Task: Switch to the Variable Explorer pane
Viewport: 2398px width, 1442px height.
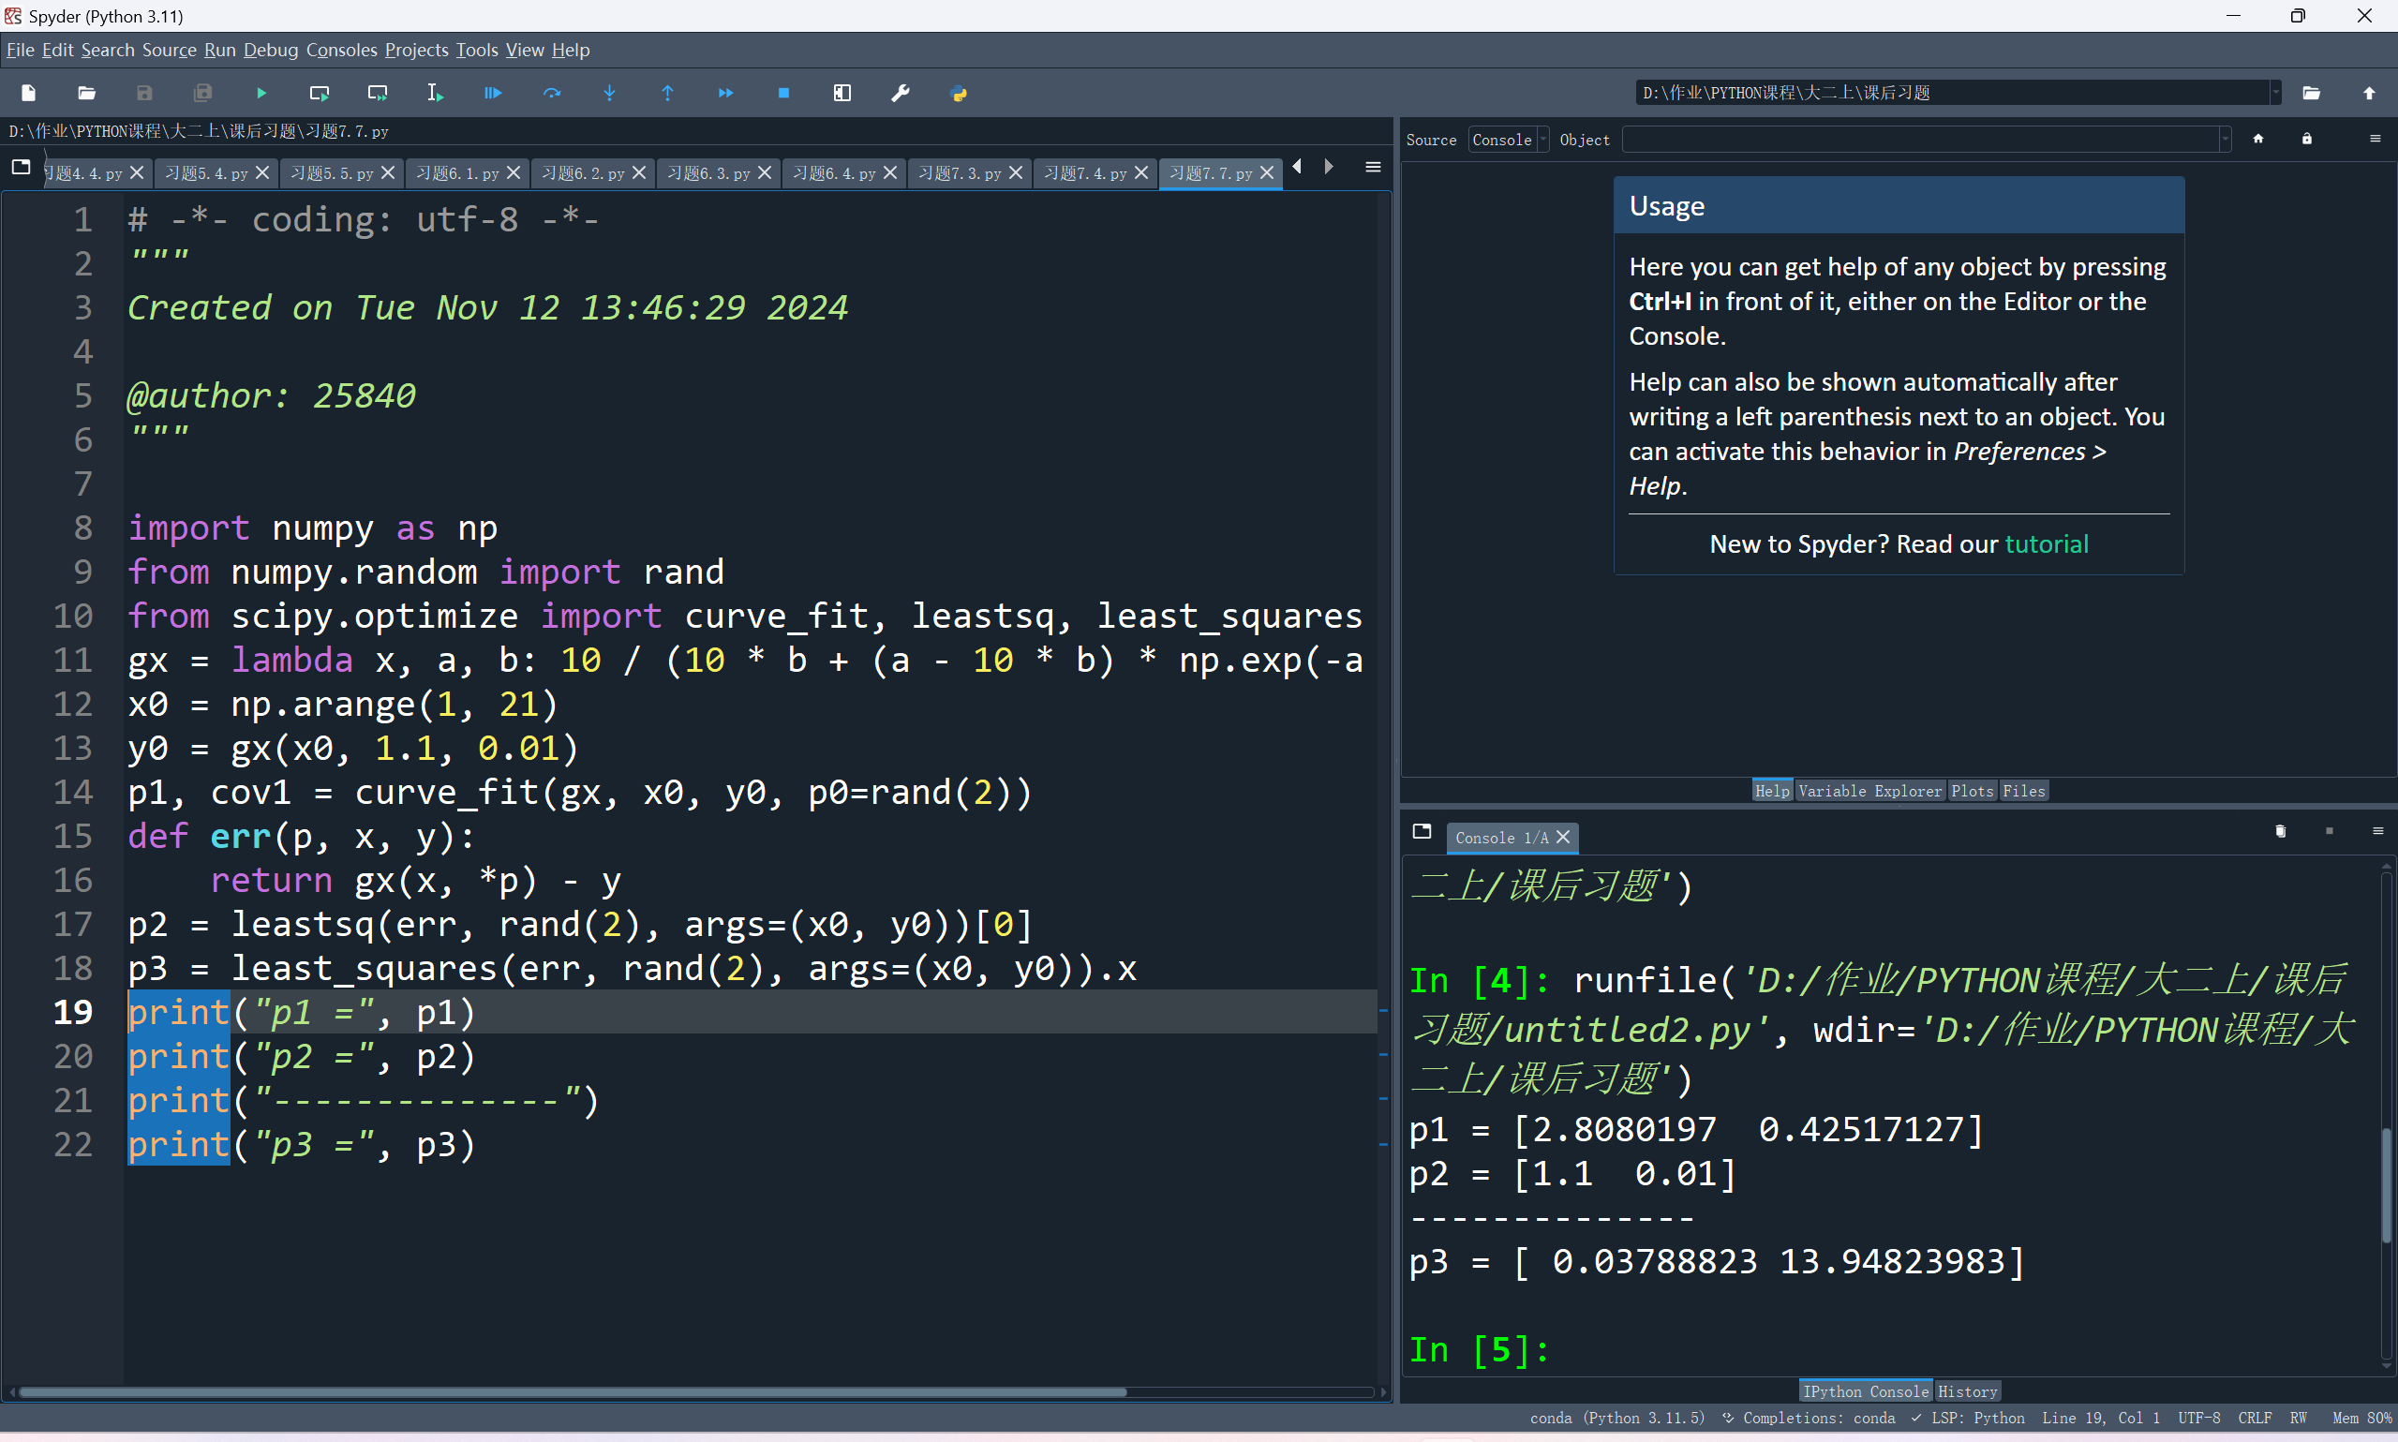Action: (1869, 791)
